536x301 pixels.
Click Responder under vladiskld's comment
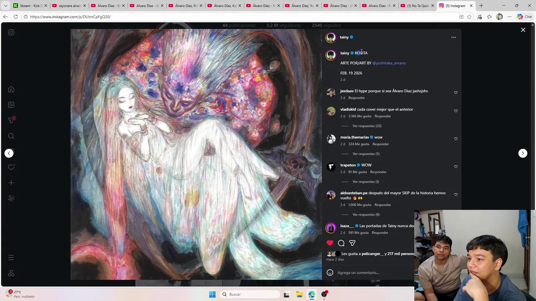pyautogui.click(x=383, y=116)
